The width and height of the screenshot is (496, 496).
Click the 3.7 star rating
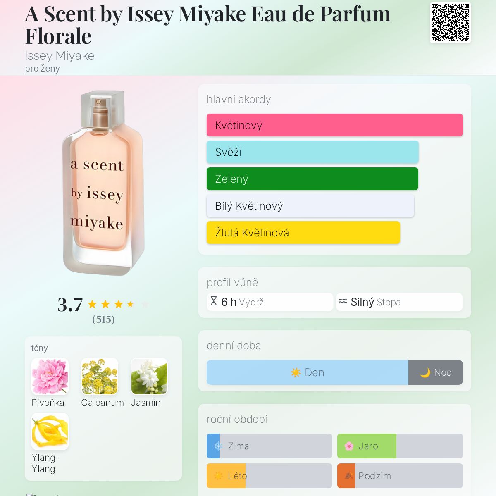(103, 305)
